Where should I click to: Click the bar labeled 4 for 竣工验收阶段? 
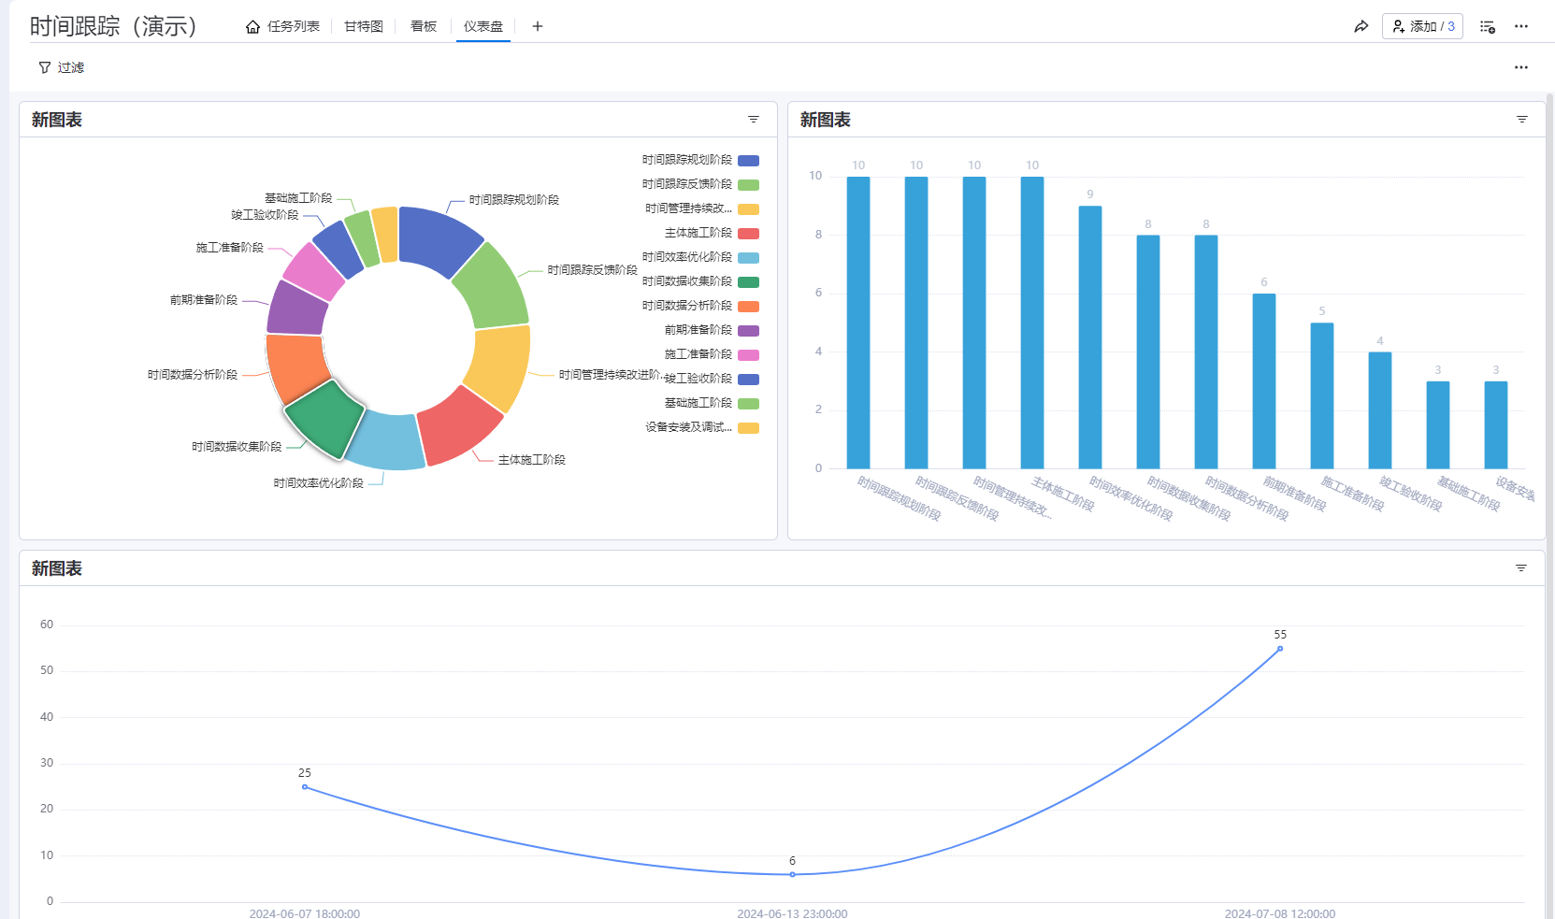coord(1380,410)
